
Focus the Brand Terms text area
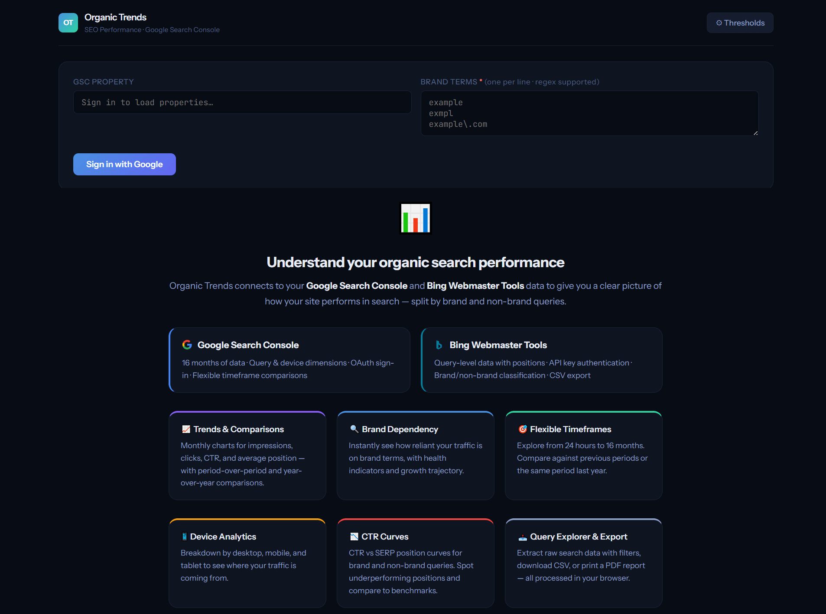click(x=589, y=113)
